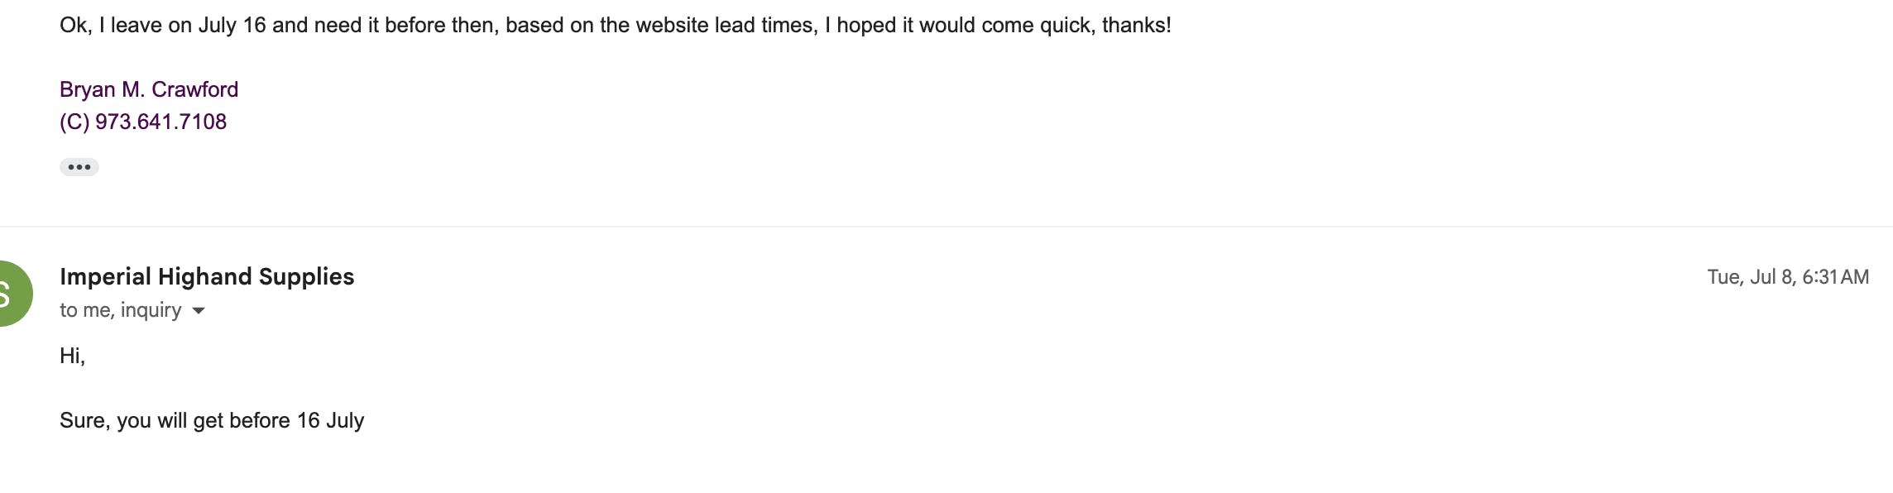Click the 'to me, inquiry' recipients line
1893x493 pixels.
[x=121, y=310]
